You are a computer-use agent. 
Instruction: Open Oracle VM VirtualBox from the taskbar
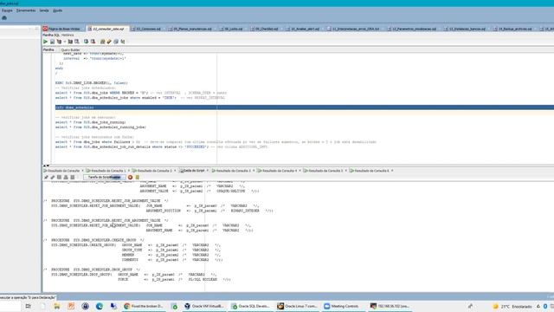pyautogui.click(x=204, y=306)
